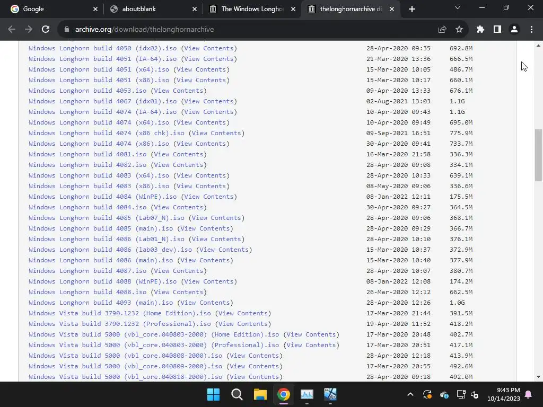Open OneDrive cloud tray icon
The width and height of the screenshot is (543, 407).
click(444, 394)
